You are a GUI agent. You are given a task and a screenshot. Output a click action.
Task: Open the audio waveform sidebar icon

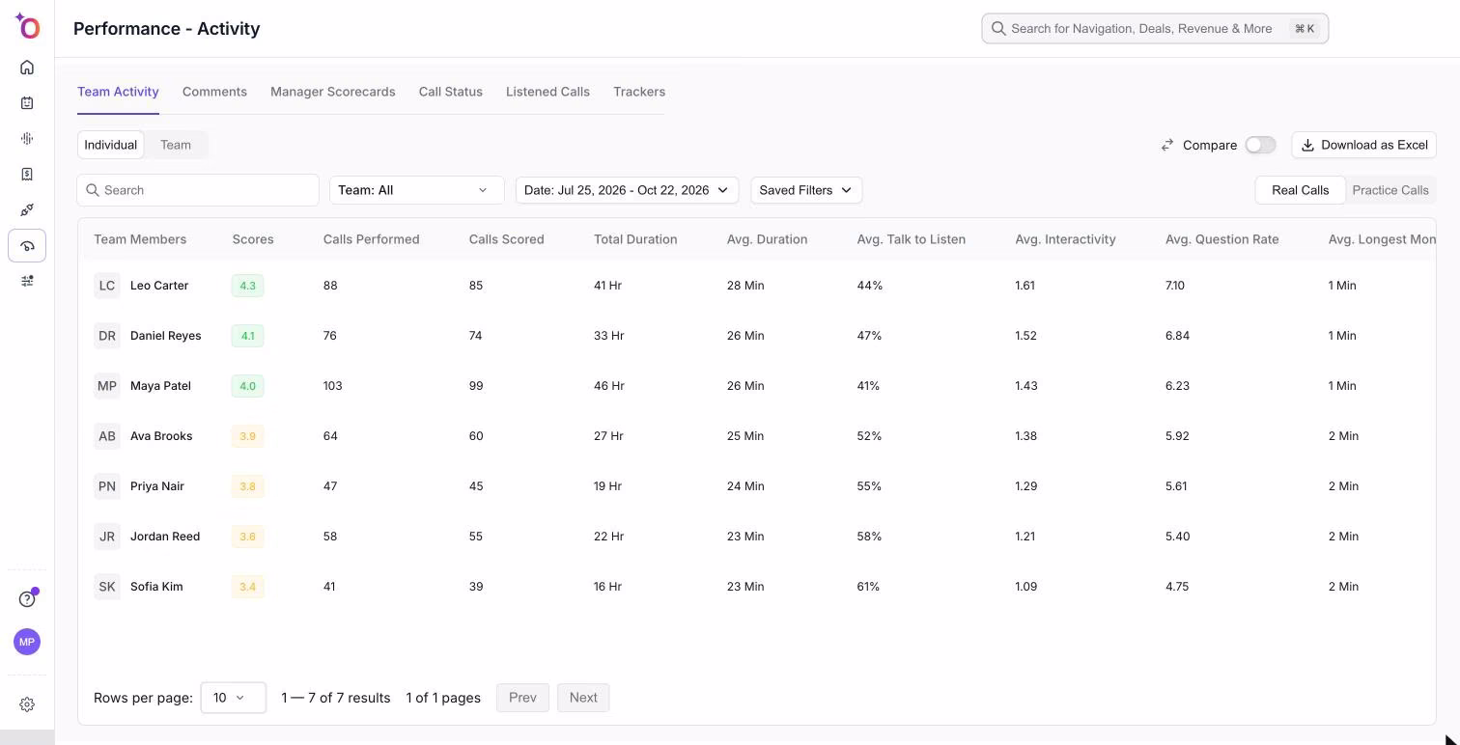27,139
